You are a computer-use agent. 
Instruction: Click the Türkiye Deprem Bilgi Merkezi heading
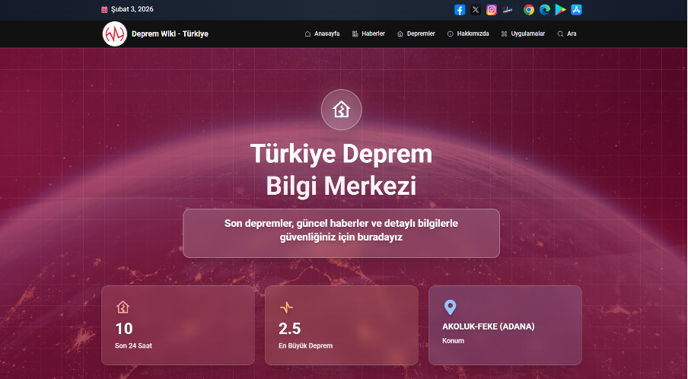(342, 170)
